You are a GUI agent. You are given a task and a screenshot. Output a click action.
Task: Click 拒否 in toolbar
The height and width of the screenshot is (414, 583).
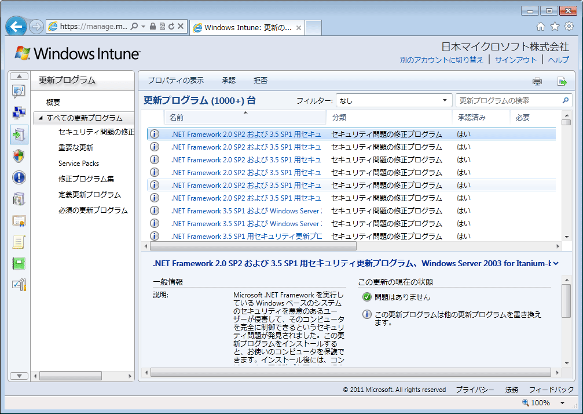pos(261,81)
